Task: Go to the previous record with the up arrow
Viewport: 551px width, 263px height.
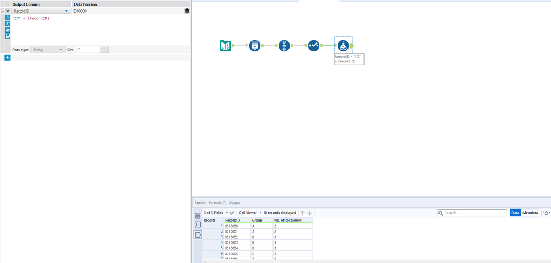Action: tap(303, 213)
